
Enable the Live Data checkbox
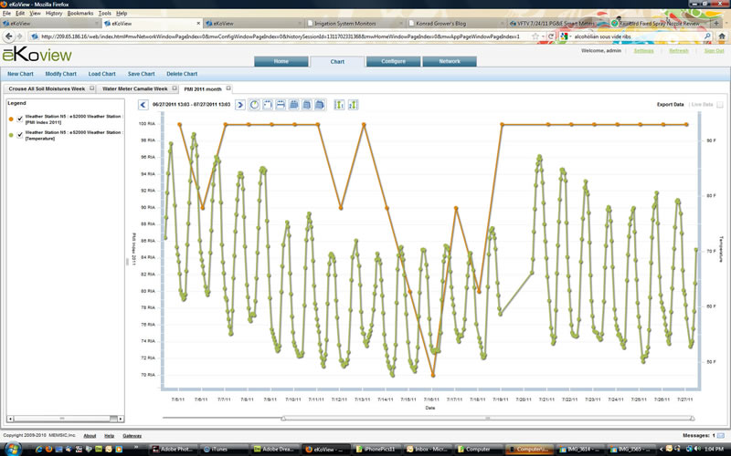click(x=720, y=105)
